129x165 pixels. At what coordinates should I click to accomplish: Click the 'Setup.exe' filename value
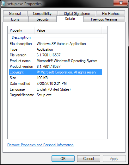point(44,95)
